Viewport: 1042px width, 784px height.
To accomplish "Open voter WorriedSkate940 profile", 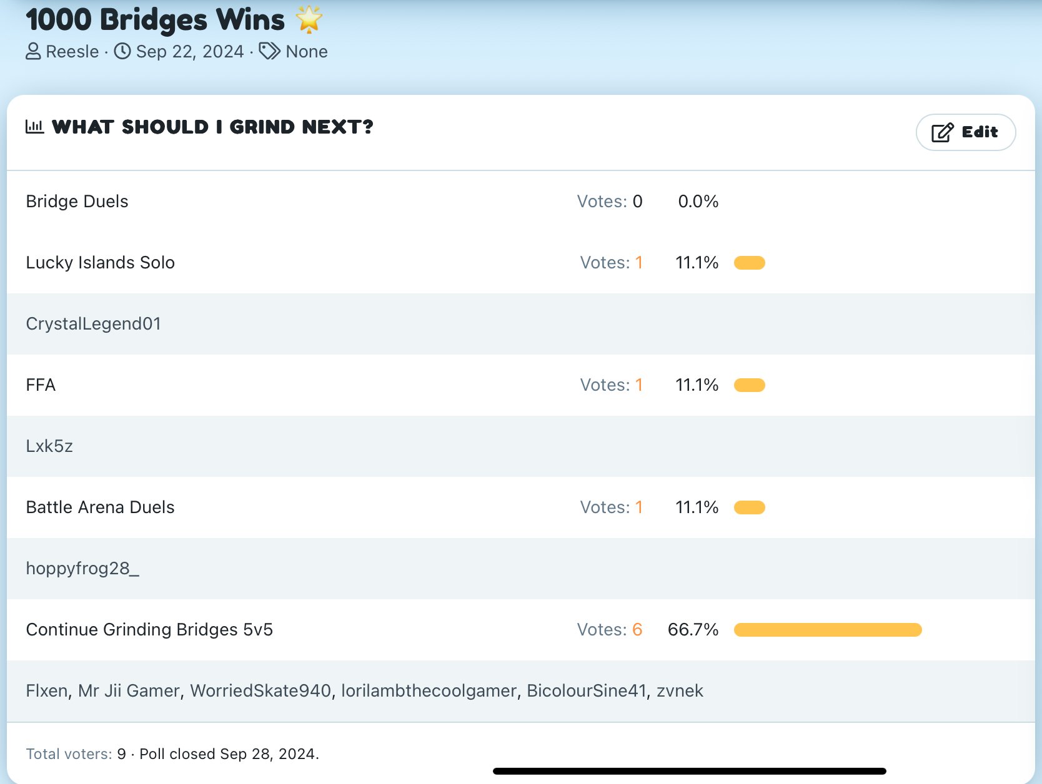I will point(260,690).
